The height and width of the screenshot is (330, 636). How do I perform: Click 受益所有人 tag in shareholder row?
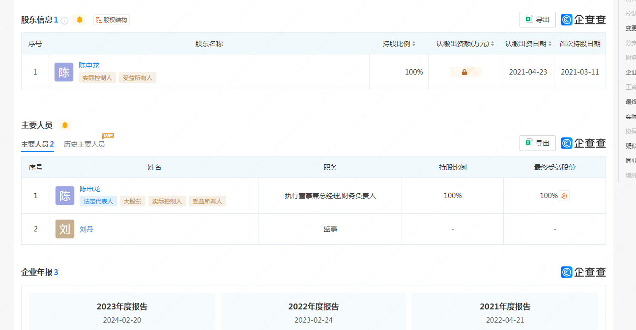(x=138, y=77)
